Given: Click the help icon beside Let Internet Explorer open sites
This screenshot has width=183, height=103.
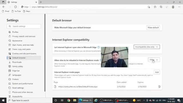Looking at the screenshot, I should tap(99, 47).
